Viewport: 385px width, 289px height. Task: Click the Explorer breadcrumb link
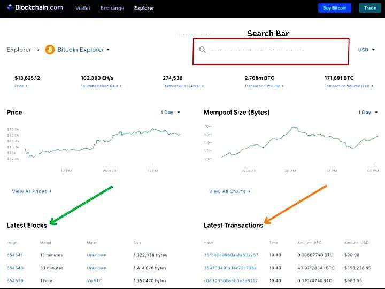pos(19,50)
